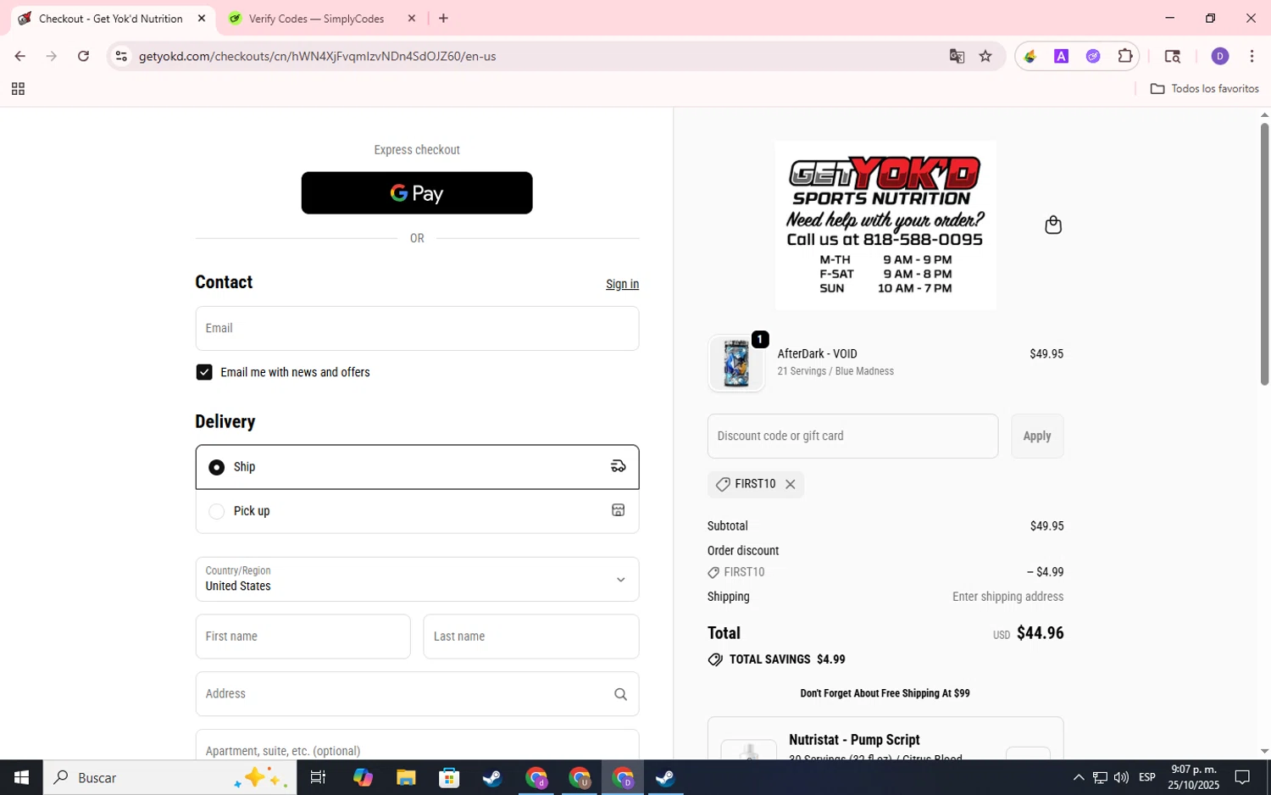This screenshot has width=1271, height=795.
Task: Click the forward navigation arrow
Action: click(x=52, y=56)
